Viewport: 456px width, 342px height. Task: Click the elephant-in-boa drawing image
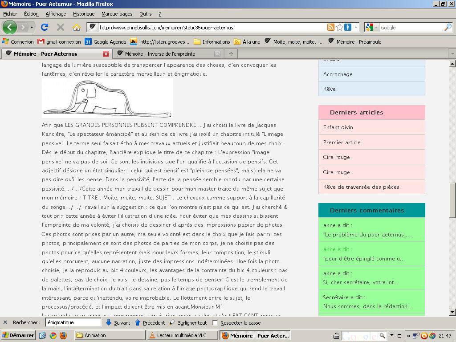(107, 98)
